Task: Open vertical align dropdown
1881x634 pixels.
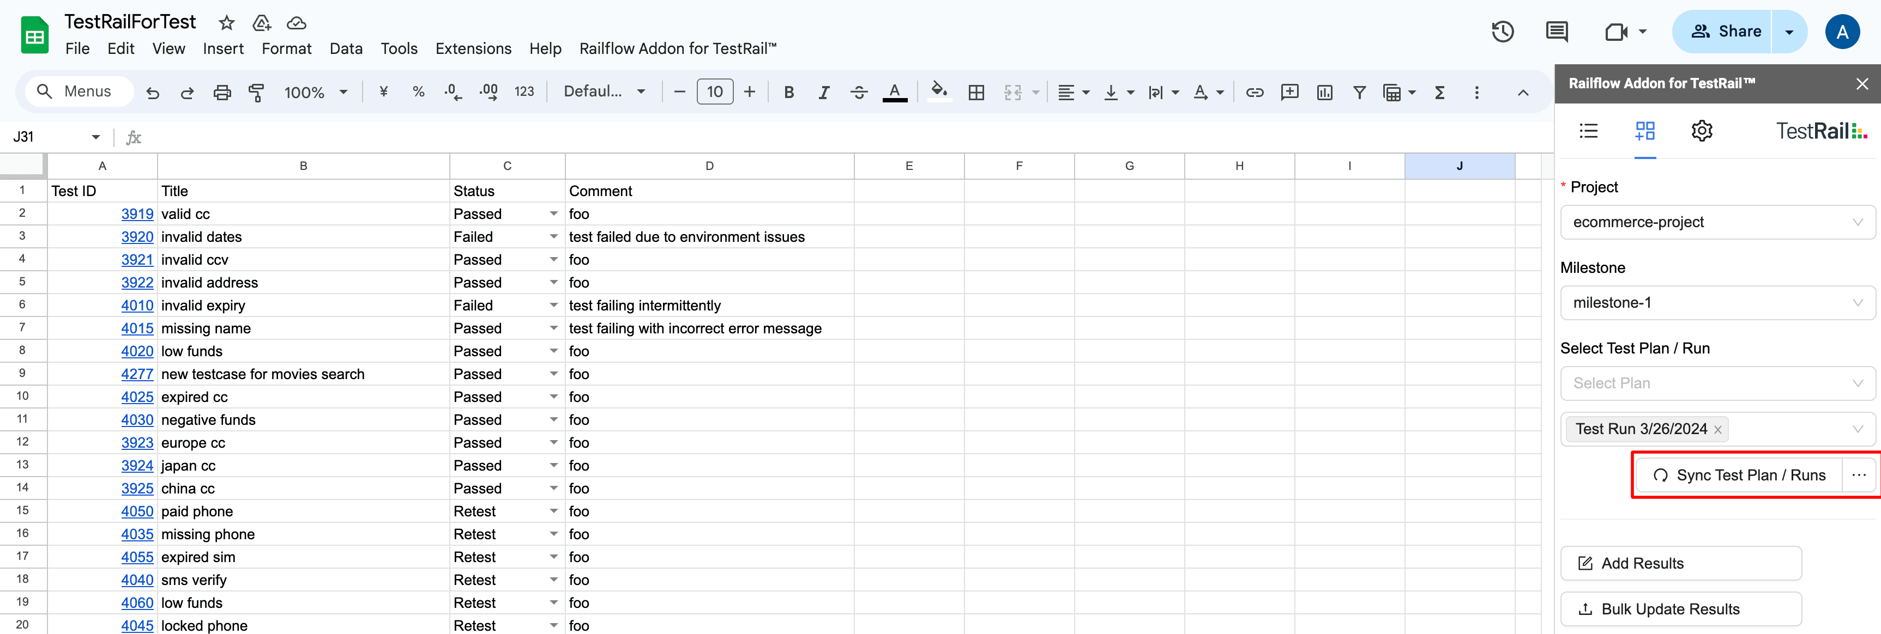Action: click(x=1119, y=92)
